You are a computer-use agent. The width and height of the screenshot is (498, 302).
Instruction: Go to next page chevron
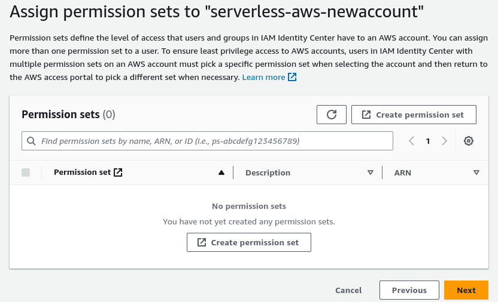(444, 141)
